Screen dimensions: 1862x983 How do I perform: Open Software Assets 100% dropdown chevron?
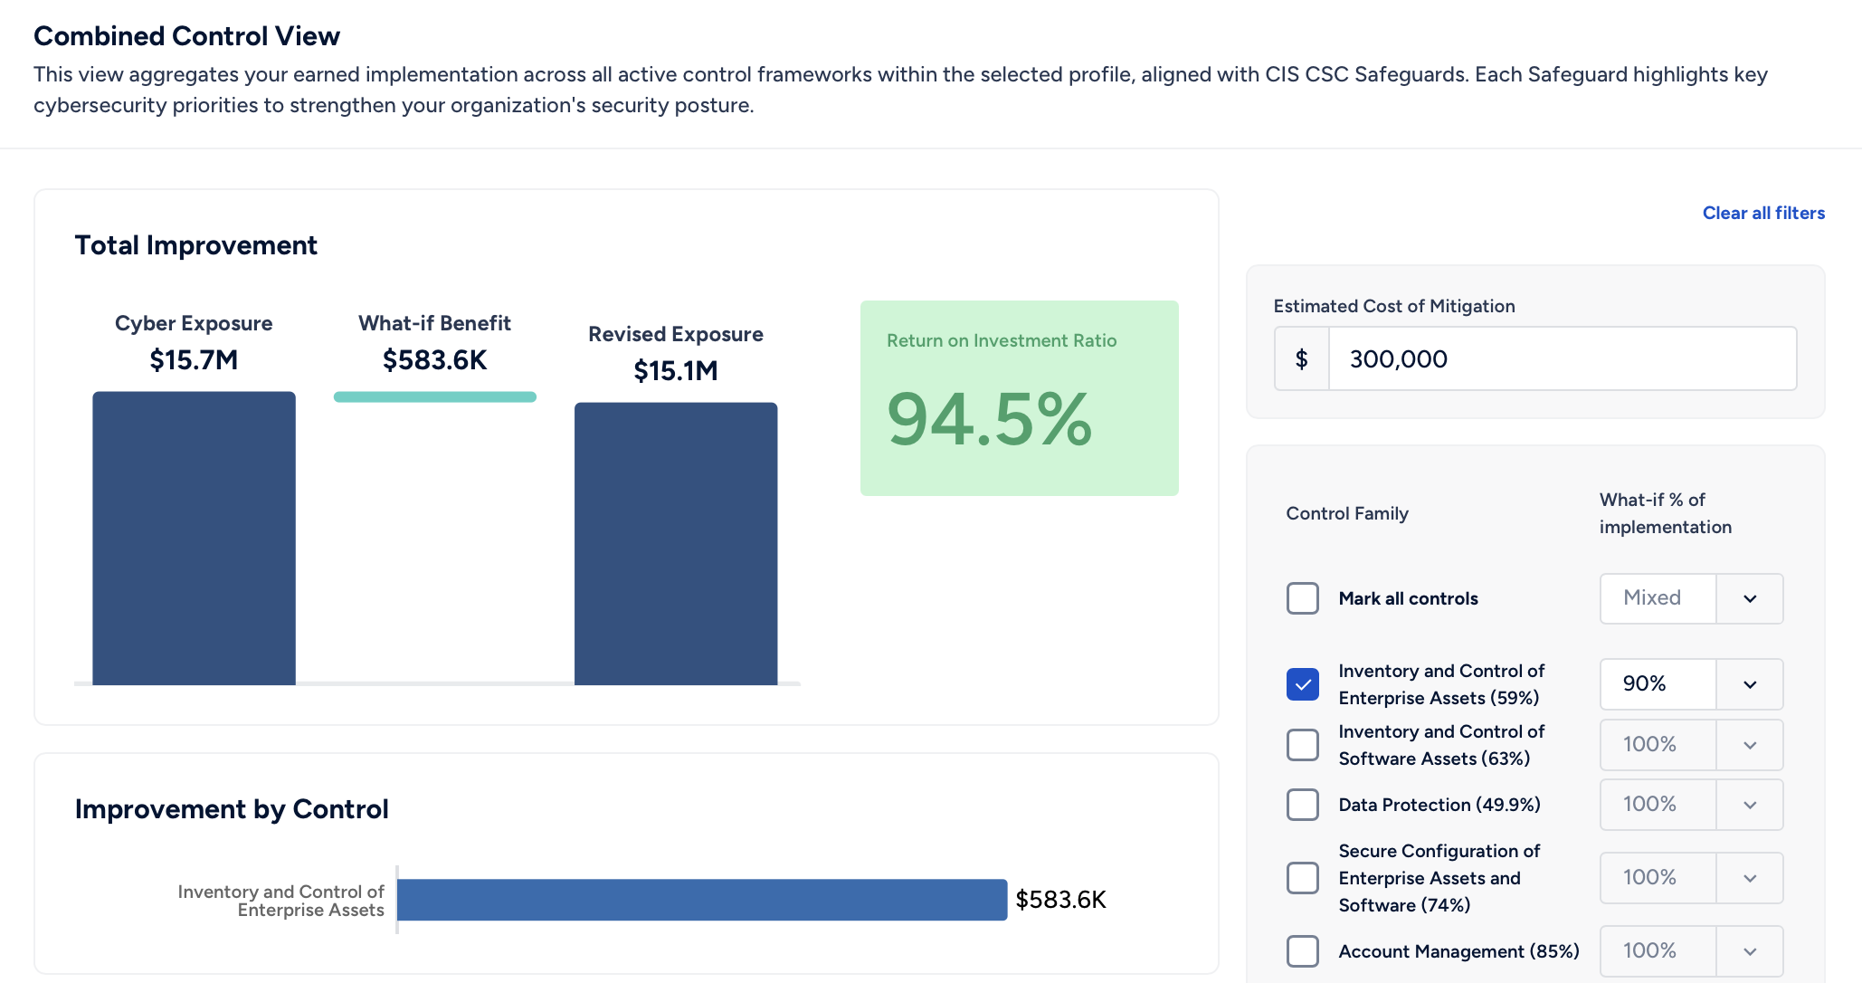(x=1749, y=745)
